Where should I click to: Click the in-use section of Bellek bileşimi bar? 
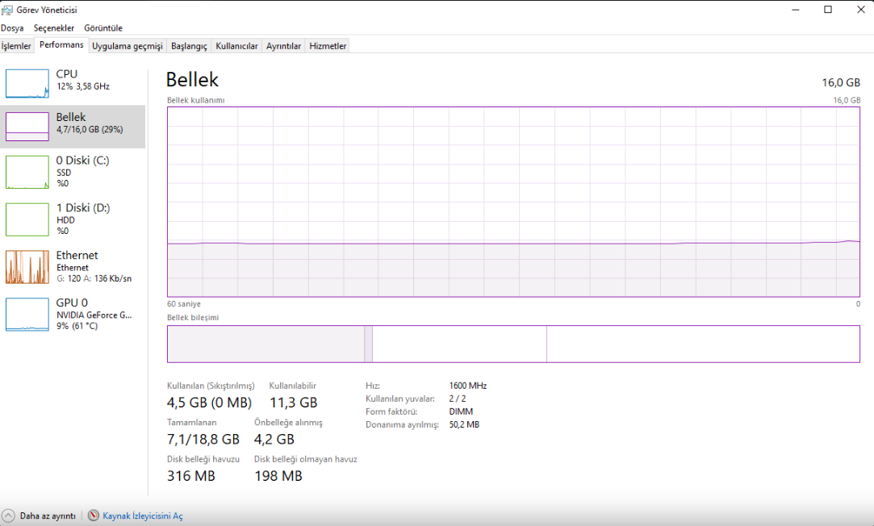[266, 344]
